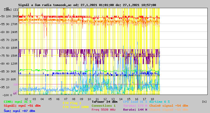Click the 10 hour mark on time axis
The height and width of the screenshot is (113, 210).
click(x=89, y=99)
